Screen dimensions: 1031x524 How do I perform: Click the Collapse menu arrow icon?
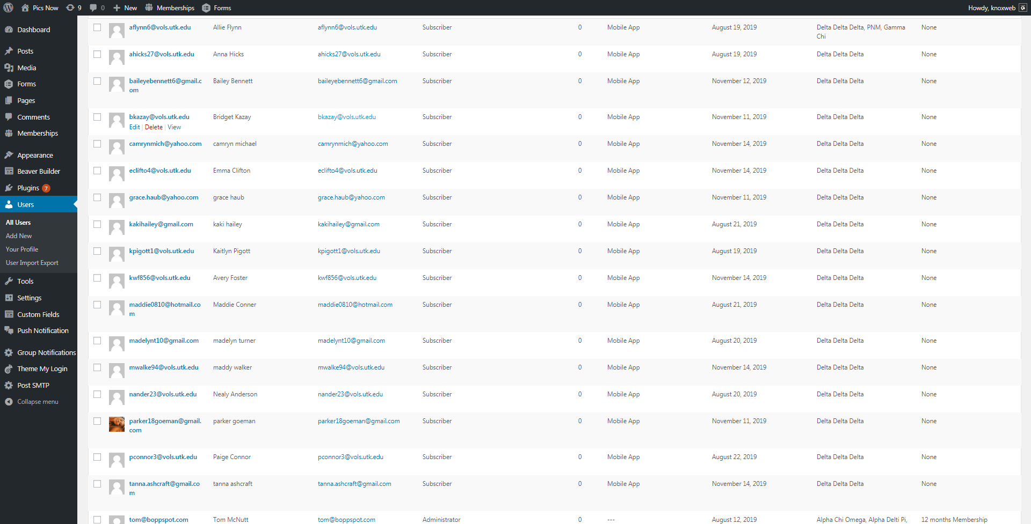(9, 402)
